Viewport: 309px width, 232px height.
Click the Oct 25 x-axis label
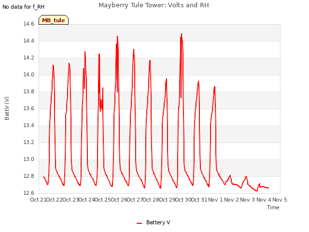103,200
